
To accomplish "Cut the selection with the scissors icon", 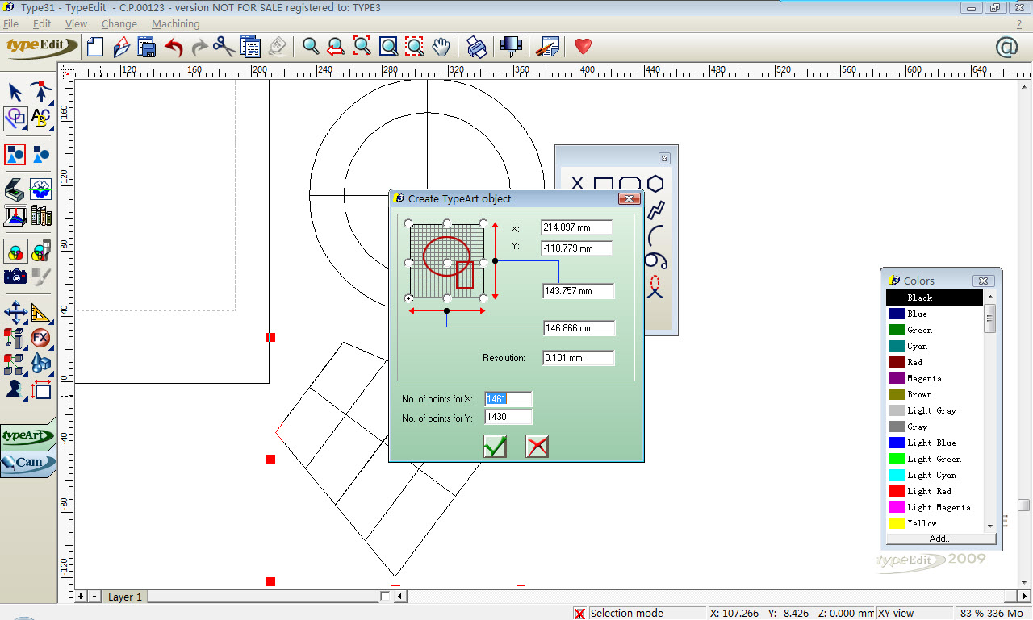I will pos(224,47).
